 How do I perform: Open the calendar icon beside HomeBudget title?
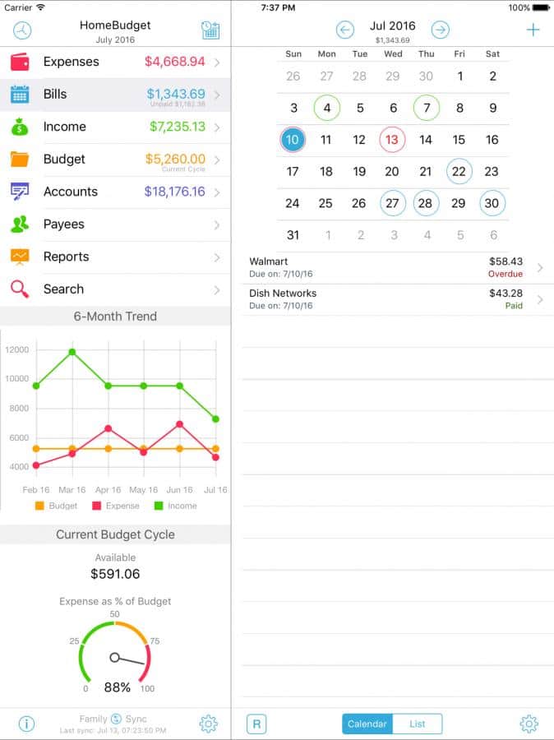coord(210,30)
